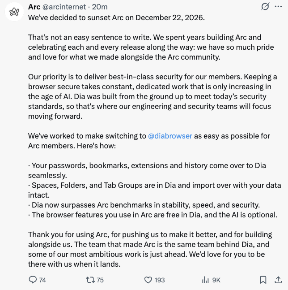Open the three-dot More options menu
This screenshot has height=290, width=288.
coord(278,6)
